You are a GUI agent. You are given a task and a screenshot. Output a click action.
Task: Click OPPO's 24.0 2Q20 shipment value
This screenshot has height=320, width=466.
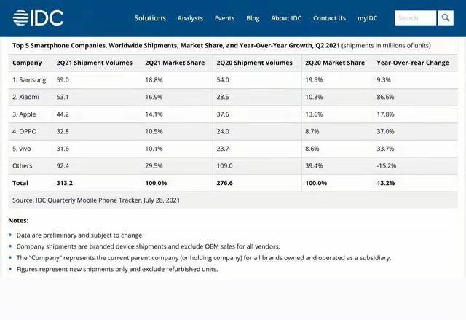pos(223,131)
